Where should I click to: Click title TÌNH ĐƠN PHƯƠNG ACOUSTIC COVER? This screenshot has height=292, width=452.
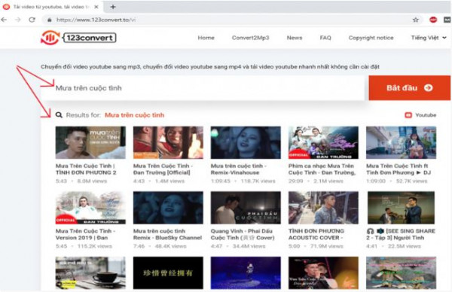316,234
